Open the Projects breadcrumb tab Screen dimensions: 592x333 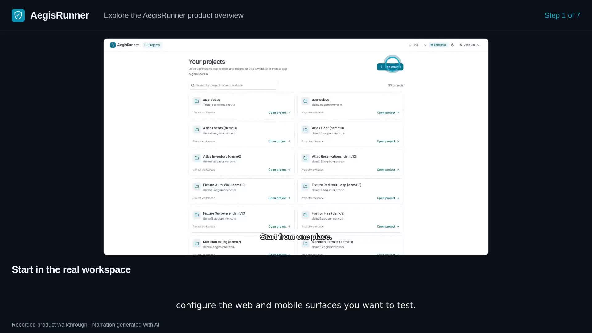point(152,45)
